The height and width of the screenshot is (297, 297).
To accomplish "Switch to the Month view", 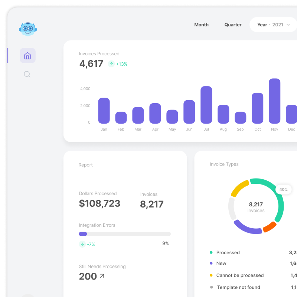I will tap(201, 25).
